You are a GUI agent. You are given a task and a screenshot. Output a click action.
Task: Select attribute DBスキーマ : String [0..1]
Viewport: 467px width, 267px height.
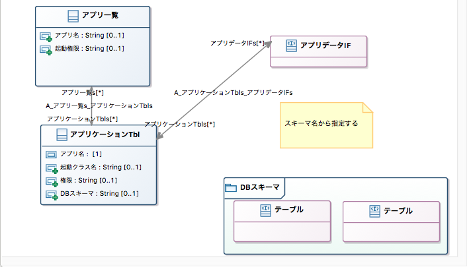[x=99, y=194]
